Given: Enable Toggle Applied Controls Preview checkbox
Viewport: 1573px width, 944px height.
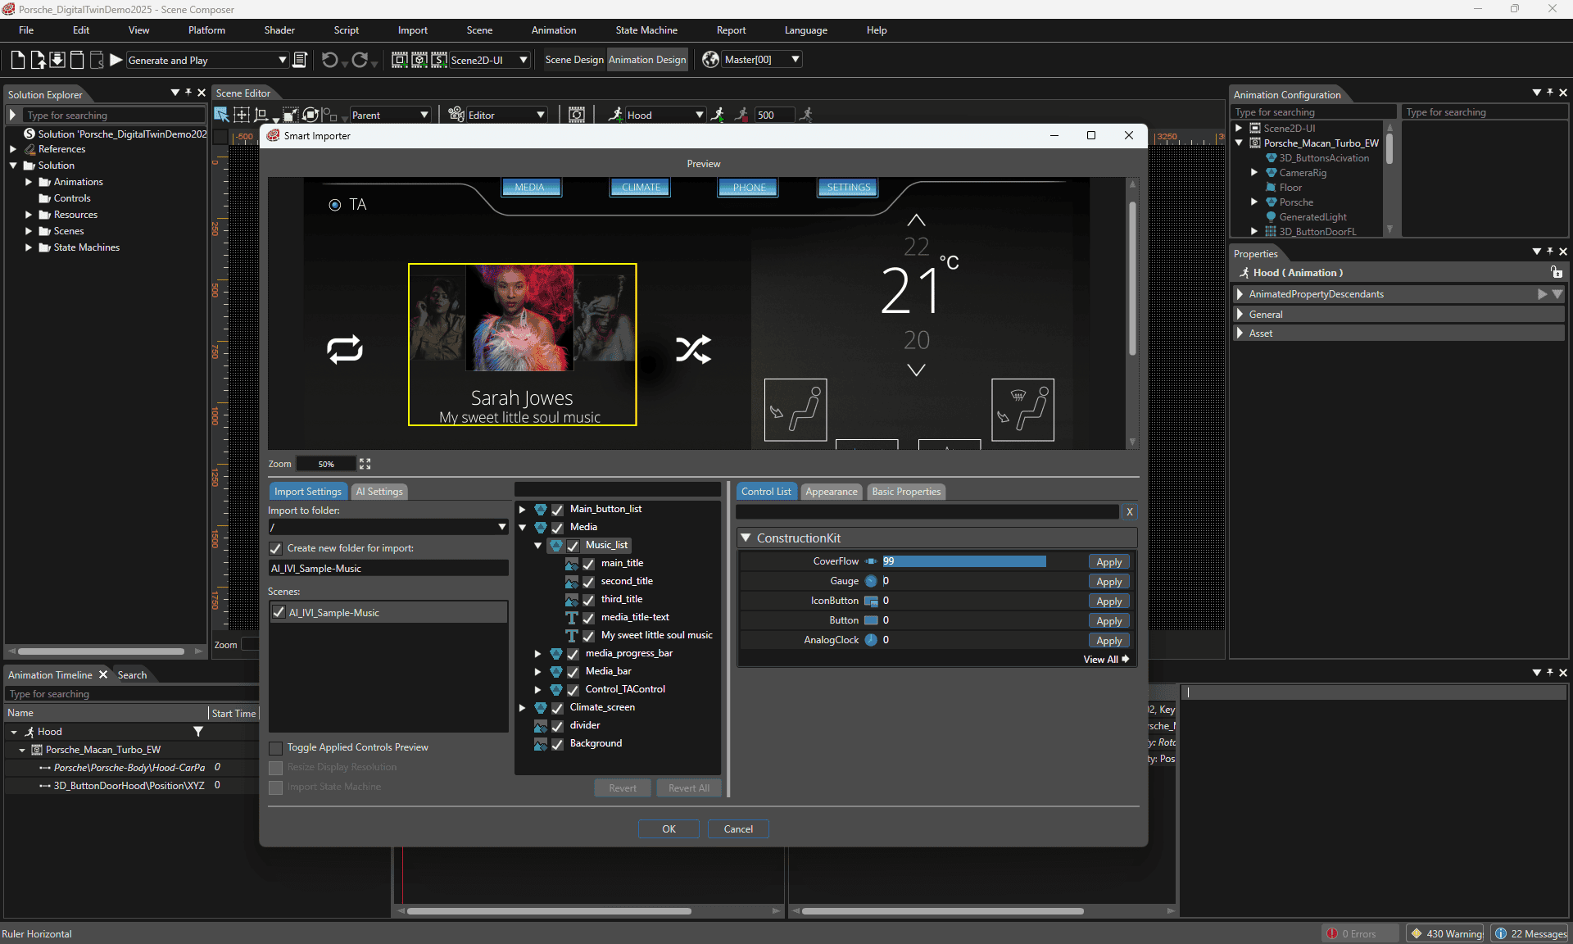Looking at the screenshot, I should click(276, 747).
